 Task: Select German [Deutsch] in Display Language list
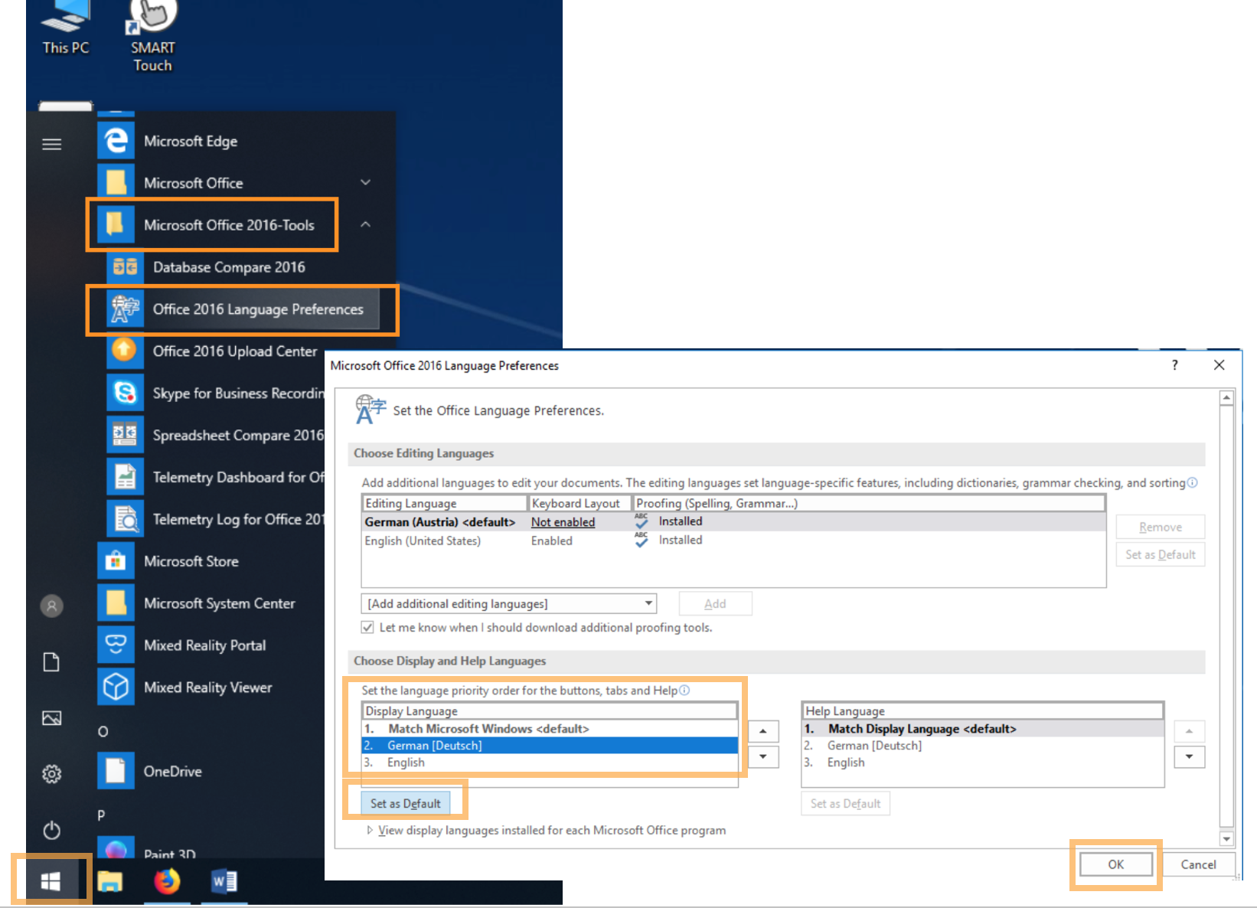pos(550,746)
